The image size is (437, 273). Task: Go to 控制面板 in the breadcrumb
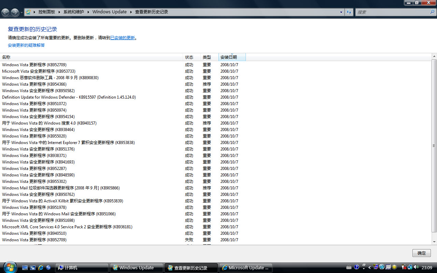point(46,12)
